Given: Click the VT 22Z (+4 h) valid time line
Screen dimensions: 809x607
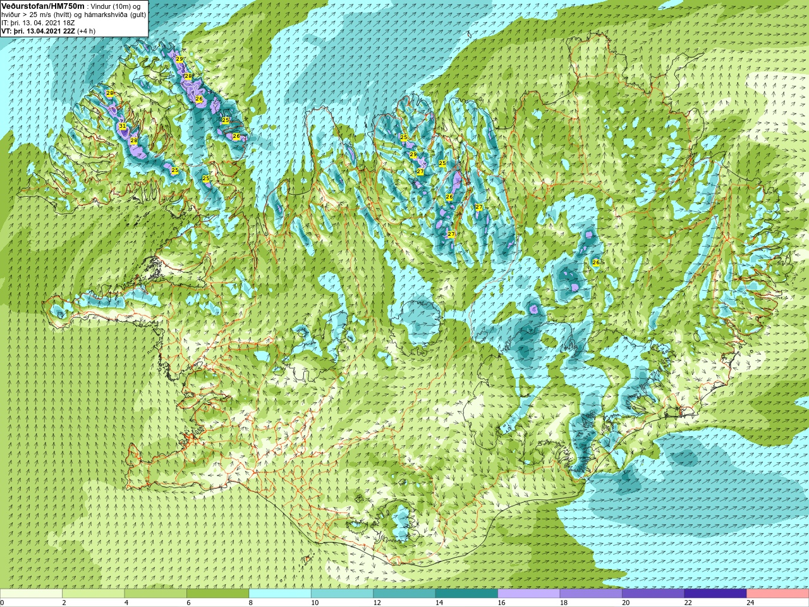Looking at the screenshot, I should pyautogui.click(x=49, y=31).
